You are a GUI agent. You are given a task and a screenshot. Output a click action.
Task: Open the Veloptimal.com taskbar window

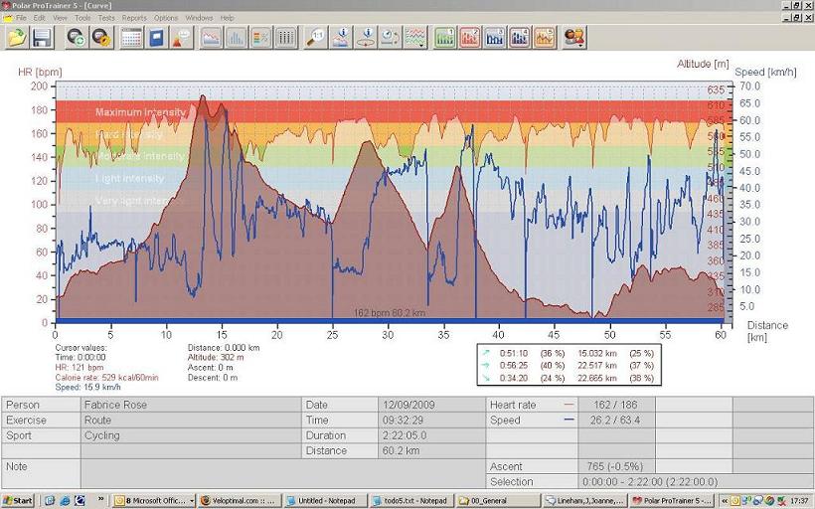[239, 500]
